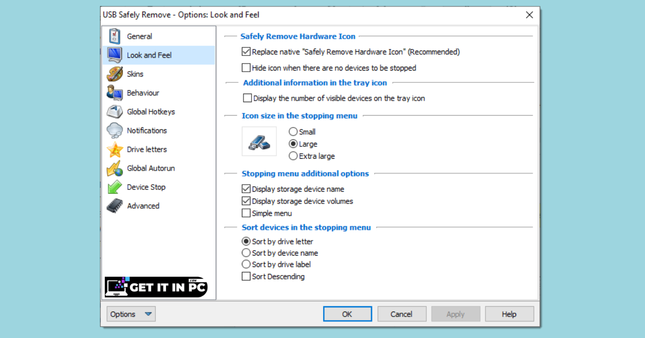The image size is (645, 338).
Task: Click the Notifications speech cloud icon
Action: (x=114, y=130)
